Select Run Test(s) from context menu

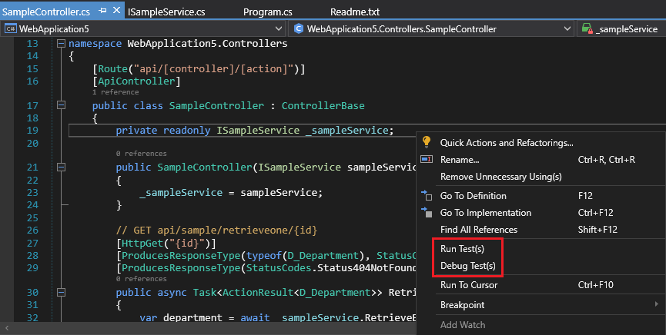[x=462, y=249]
